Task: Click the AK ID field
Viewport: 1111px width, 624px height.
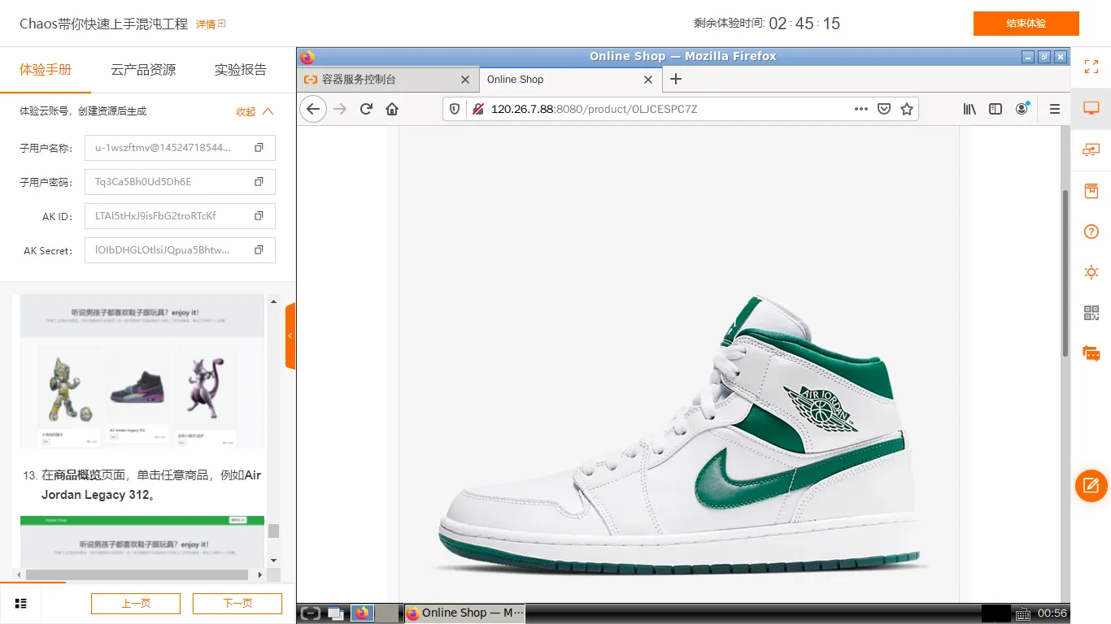Action: click(x=180, y=216)
